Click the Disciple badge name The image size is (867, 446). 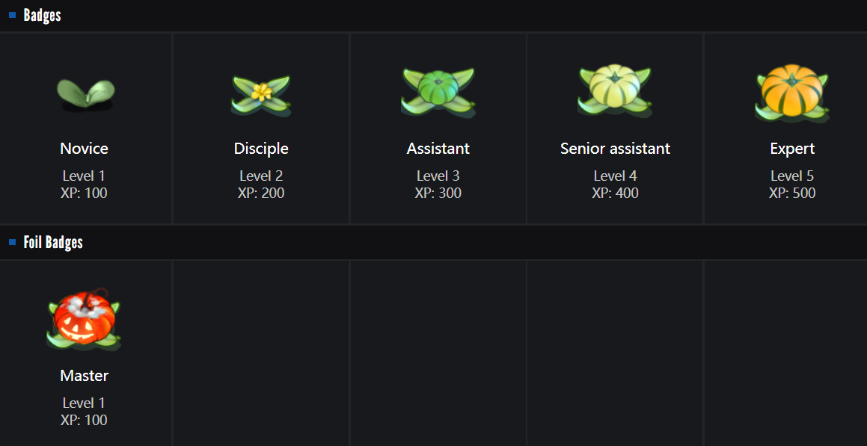pos(261,149)
